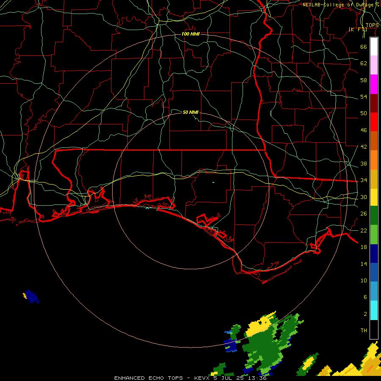The width and height of the screenshot is (381, 381).
Task: Click the gold legend swatch
Action: point(374,179)
